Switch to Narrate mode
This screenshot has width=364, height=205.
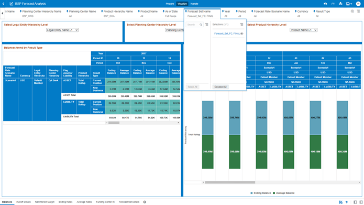pos(194,4)
